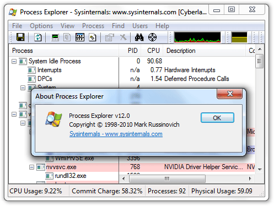
Task: Select the nvvsvc.exe process row
Action: pyautogui.click(x=132, y=167)
